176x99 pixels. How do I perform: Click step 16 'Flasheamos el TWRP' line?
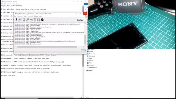pos(32,62)
